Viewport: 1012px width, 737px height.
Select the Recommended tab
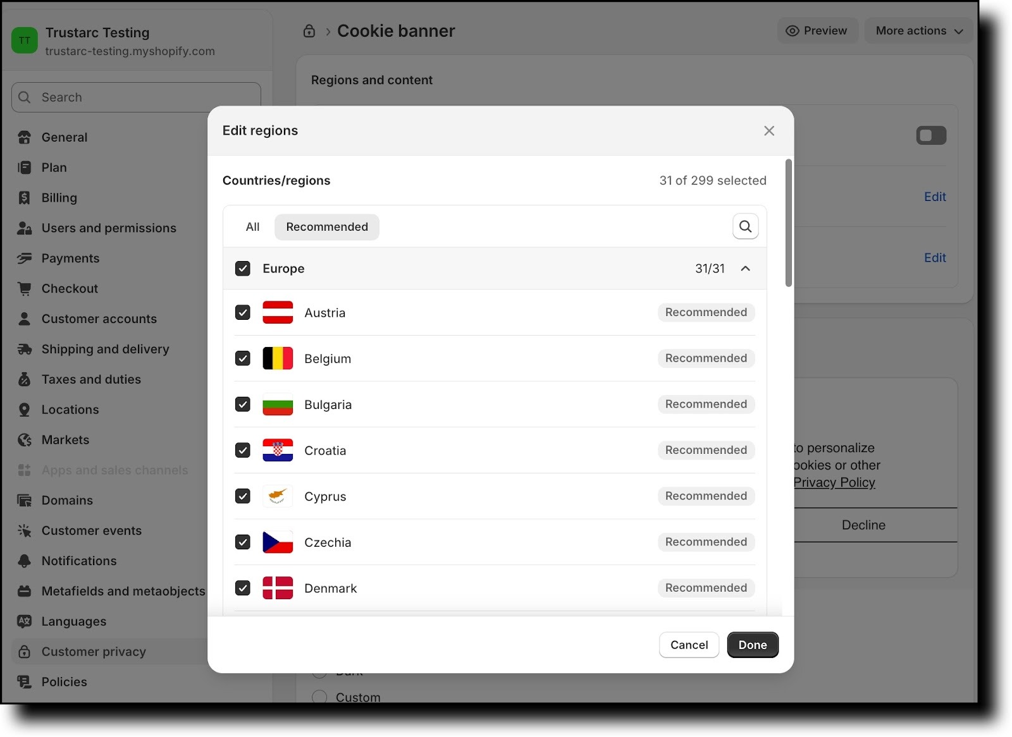click(327, 227)
